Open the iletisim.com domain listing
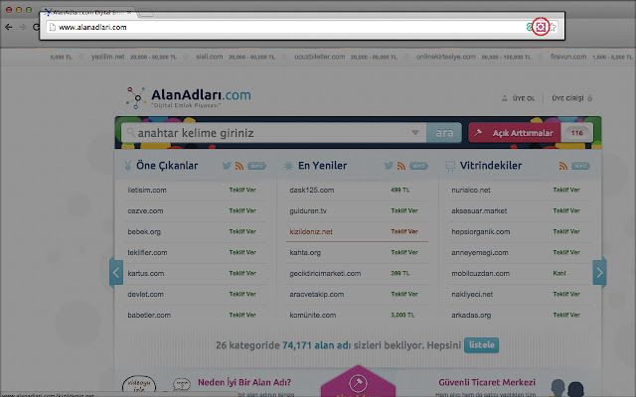Screen dimensions: 636x397 147,190
